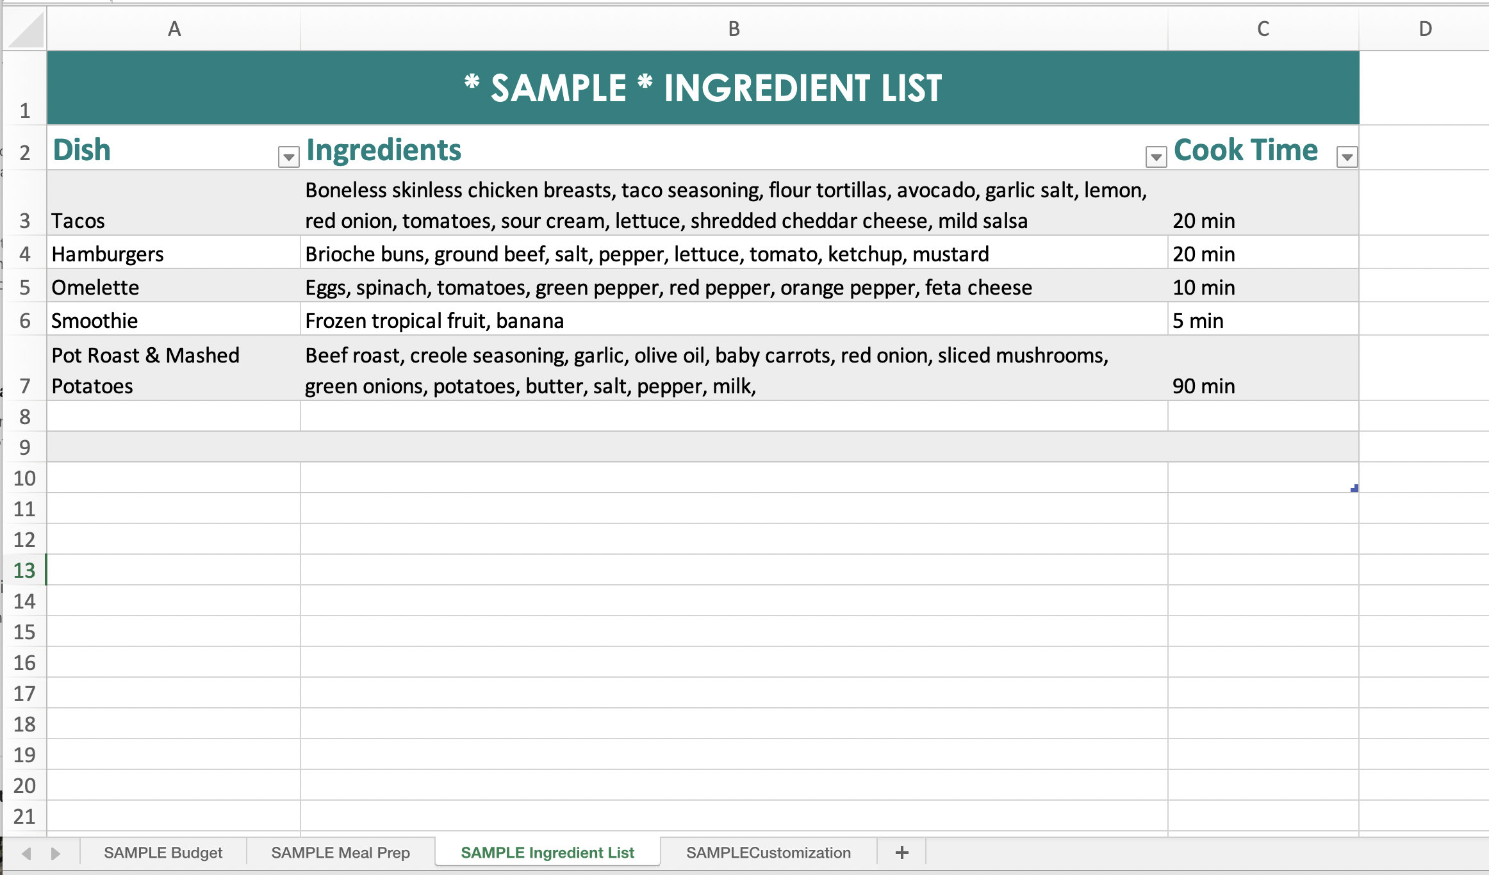
Task: Select column B header
Action: (x=734, y=28)
